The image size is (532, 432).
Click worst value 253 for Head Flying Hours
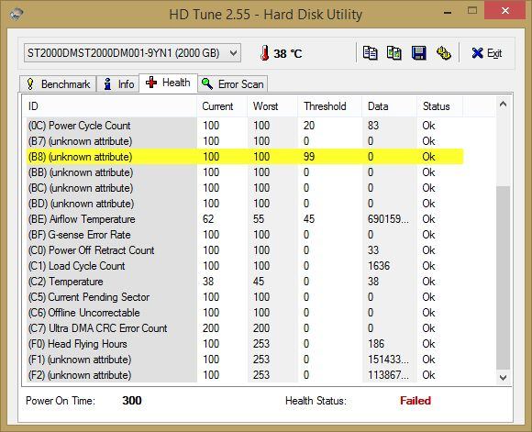[x=261, y=344]
